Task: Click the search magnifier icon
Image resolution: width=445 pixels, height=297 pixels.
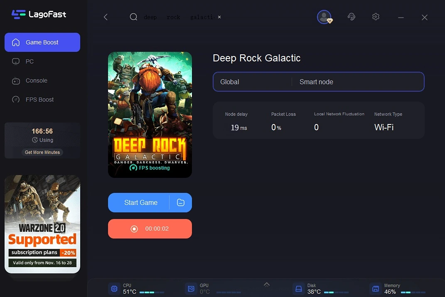Action: coord(133,17)
